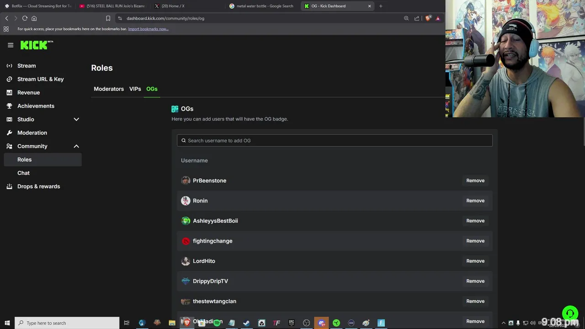Click Ronin's avatar
The height and width of the screenshot is (329, 585).
pyautogui.click(x=186, y=201)
